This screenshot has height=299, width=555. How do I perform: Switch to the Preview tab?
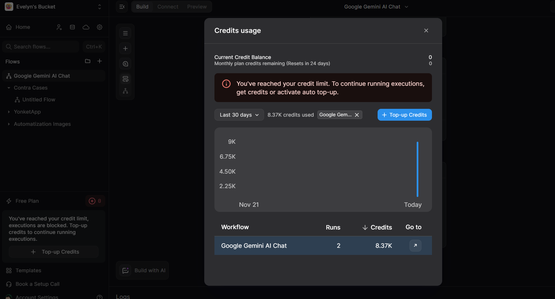(x=197, y=7)
